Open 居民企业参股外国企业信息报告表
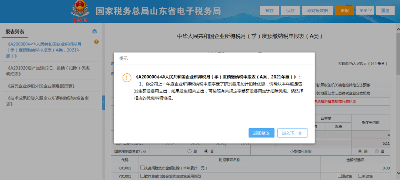Viewport: 400px width, 180px height. pyautogui.click(x=41, y=86)
